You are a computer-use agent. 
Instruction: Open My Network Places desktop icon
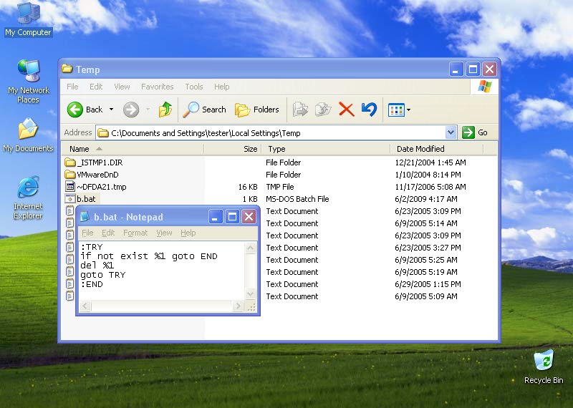28,82
